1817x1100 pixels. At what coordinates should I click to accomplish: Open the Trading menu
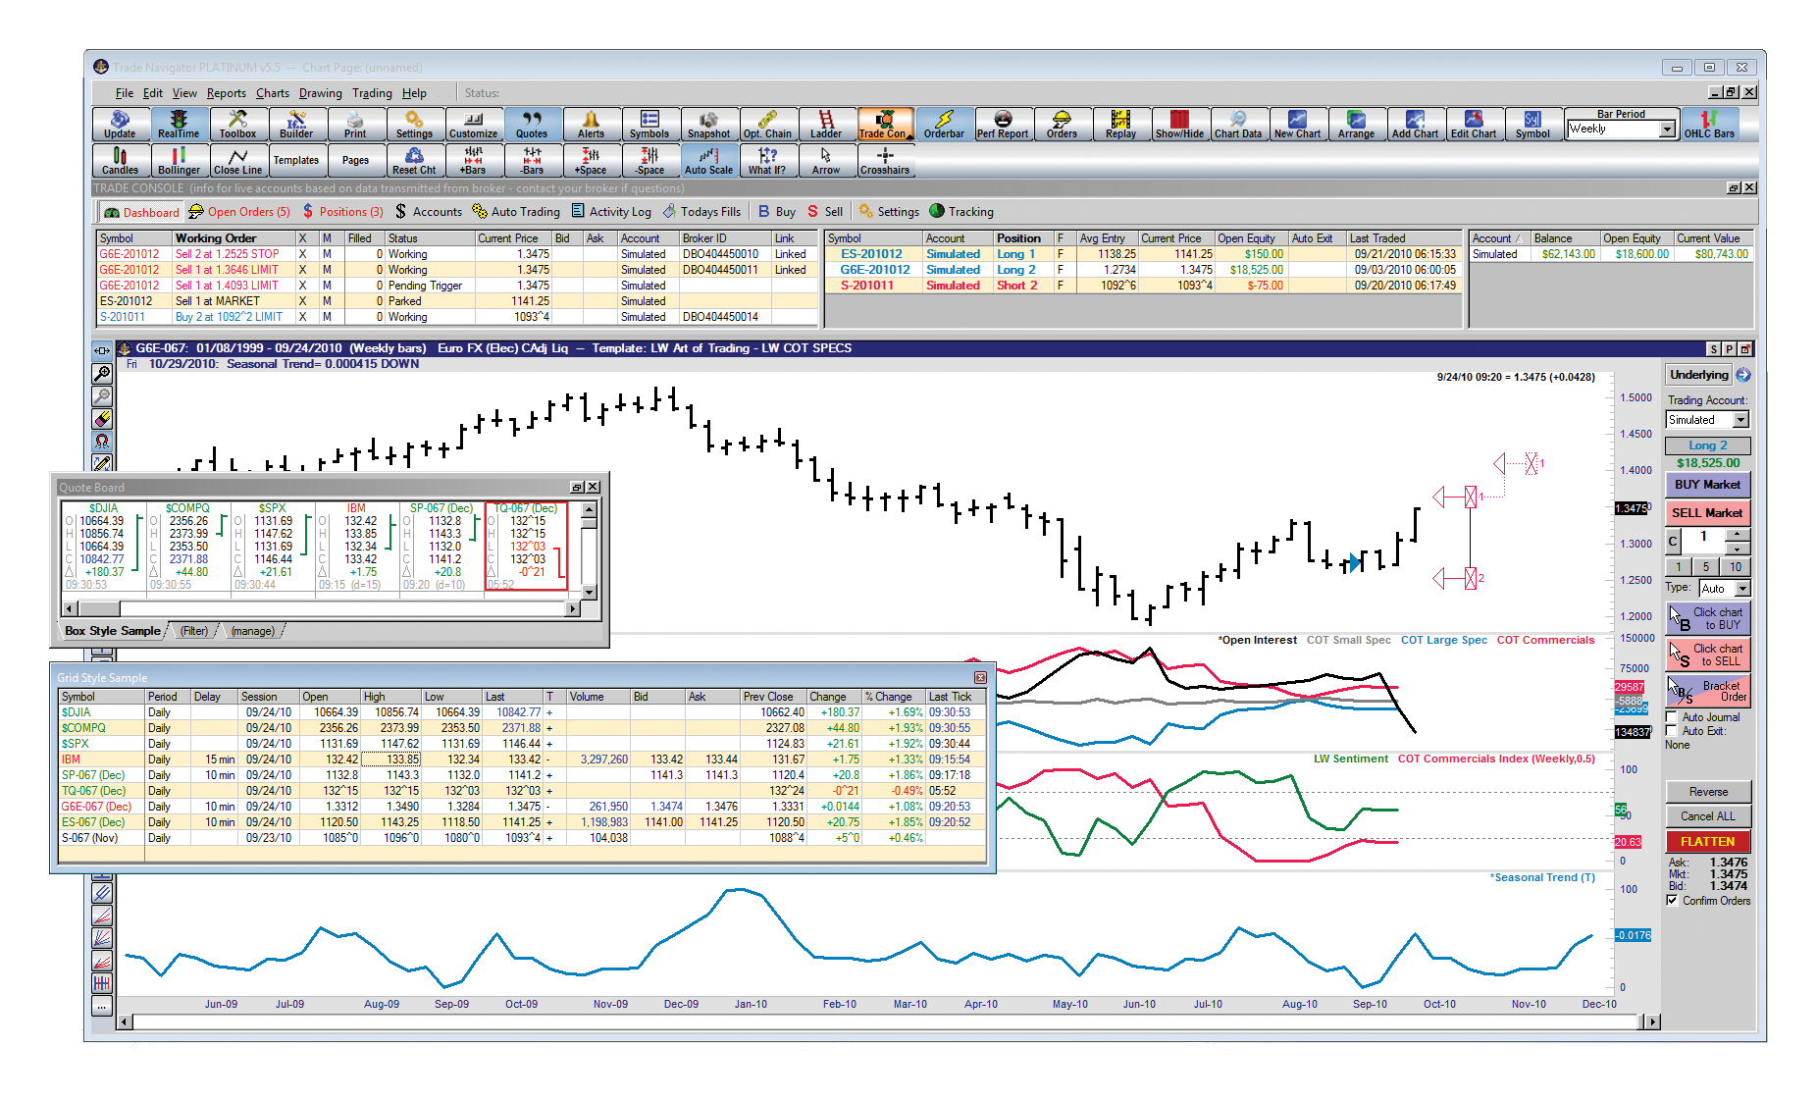tap(372, 93)
